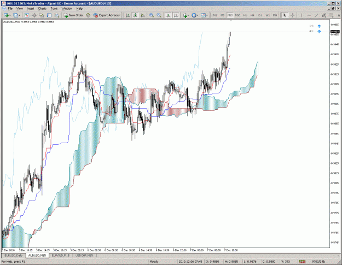This screenshot has height=265, width=342.
Task: Click the Zoom In magnifier icon
Action: tap(151, 15)
